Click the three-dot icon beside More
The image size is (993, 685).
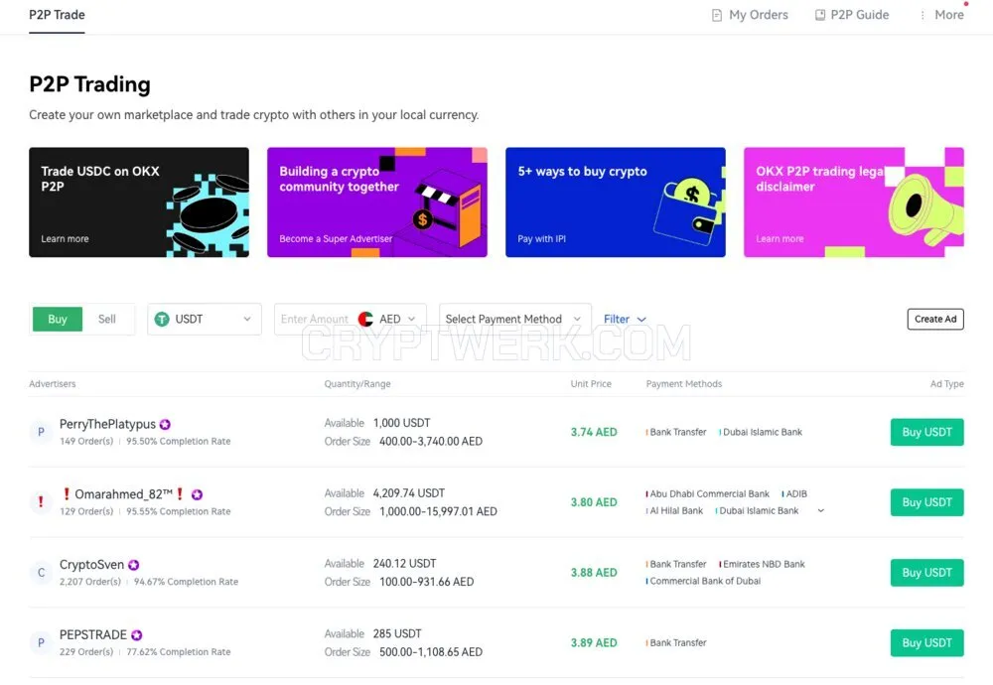point(922,15)
